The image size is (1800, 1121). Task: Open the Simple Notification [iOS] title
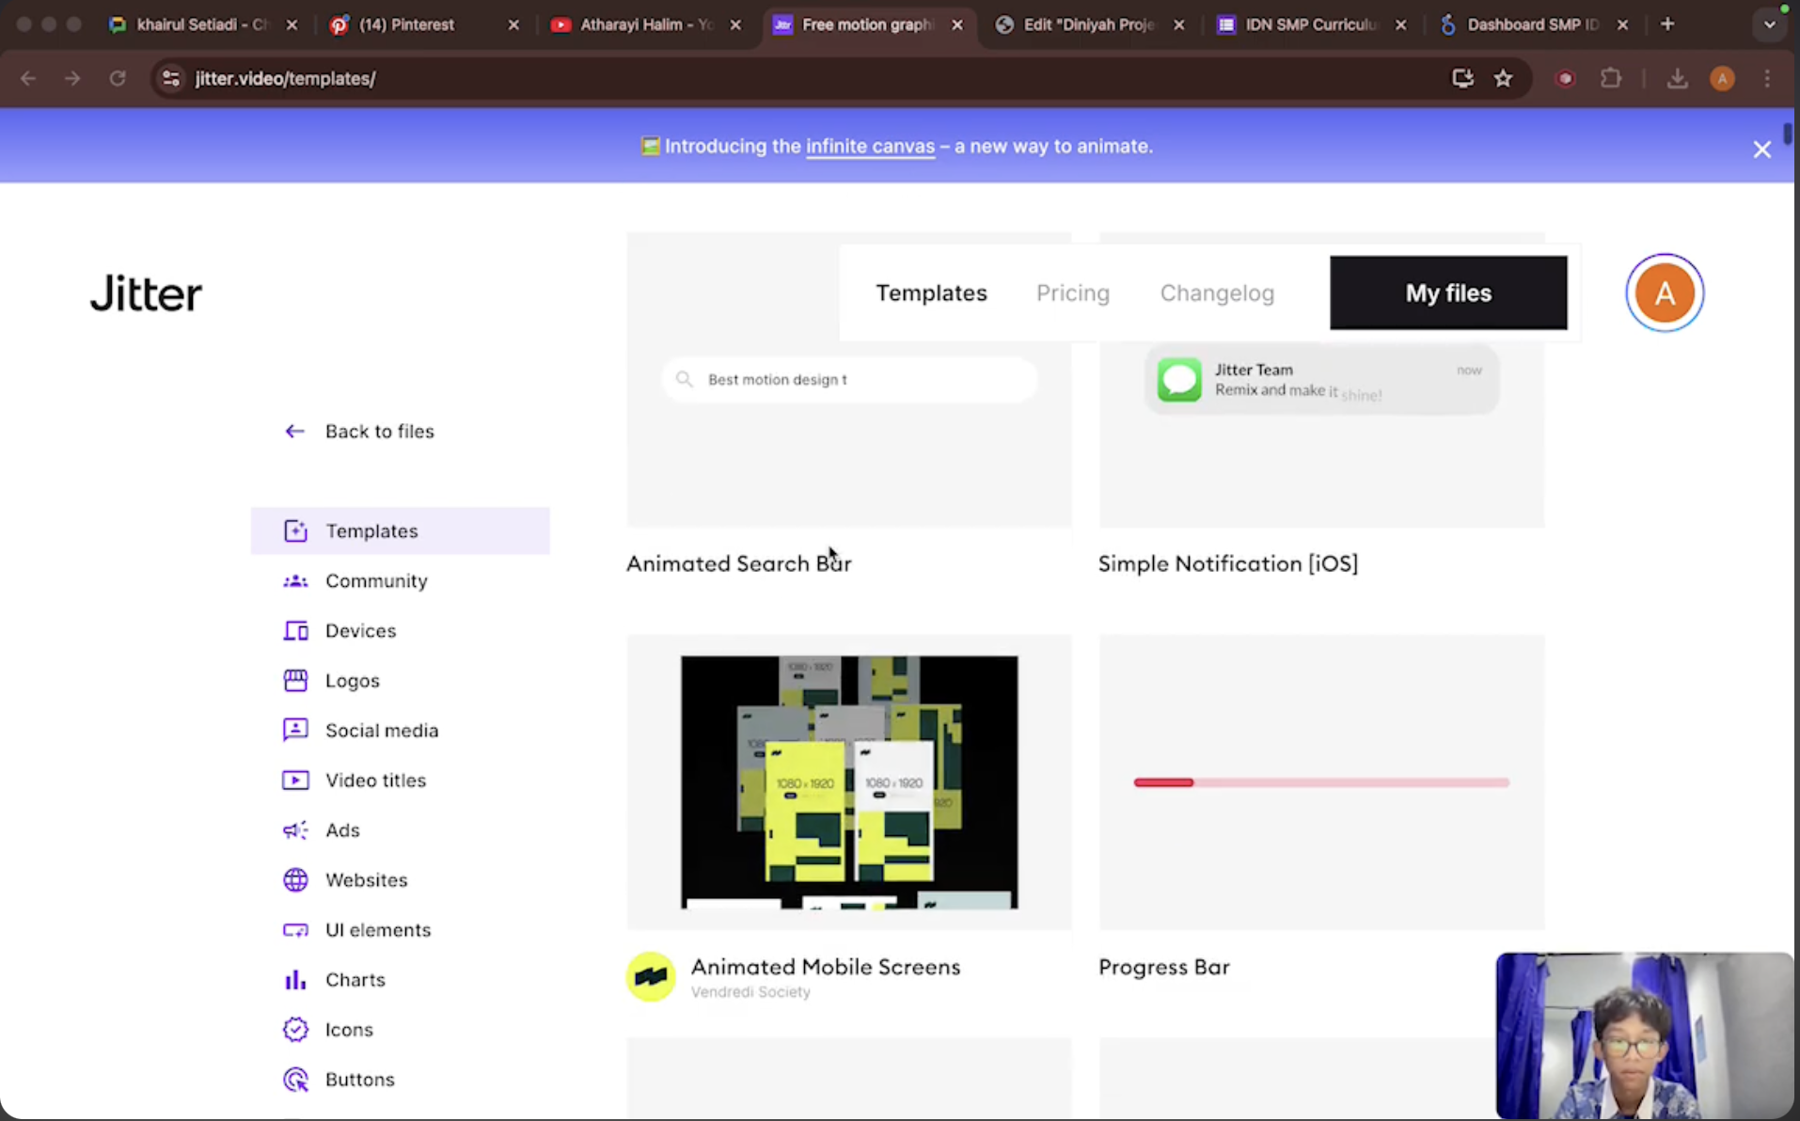coord(1228,563)
